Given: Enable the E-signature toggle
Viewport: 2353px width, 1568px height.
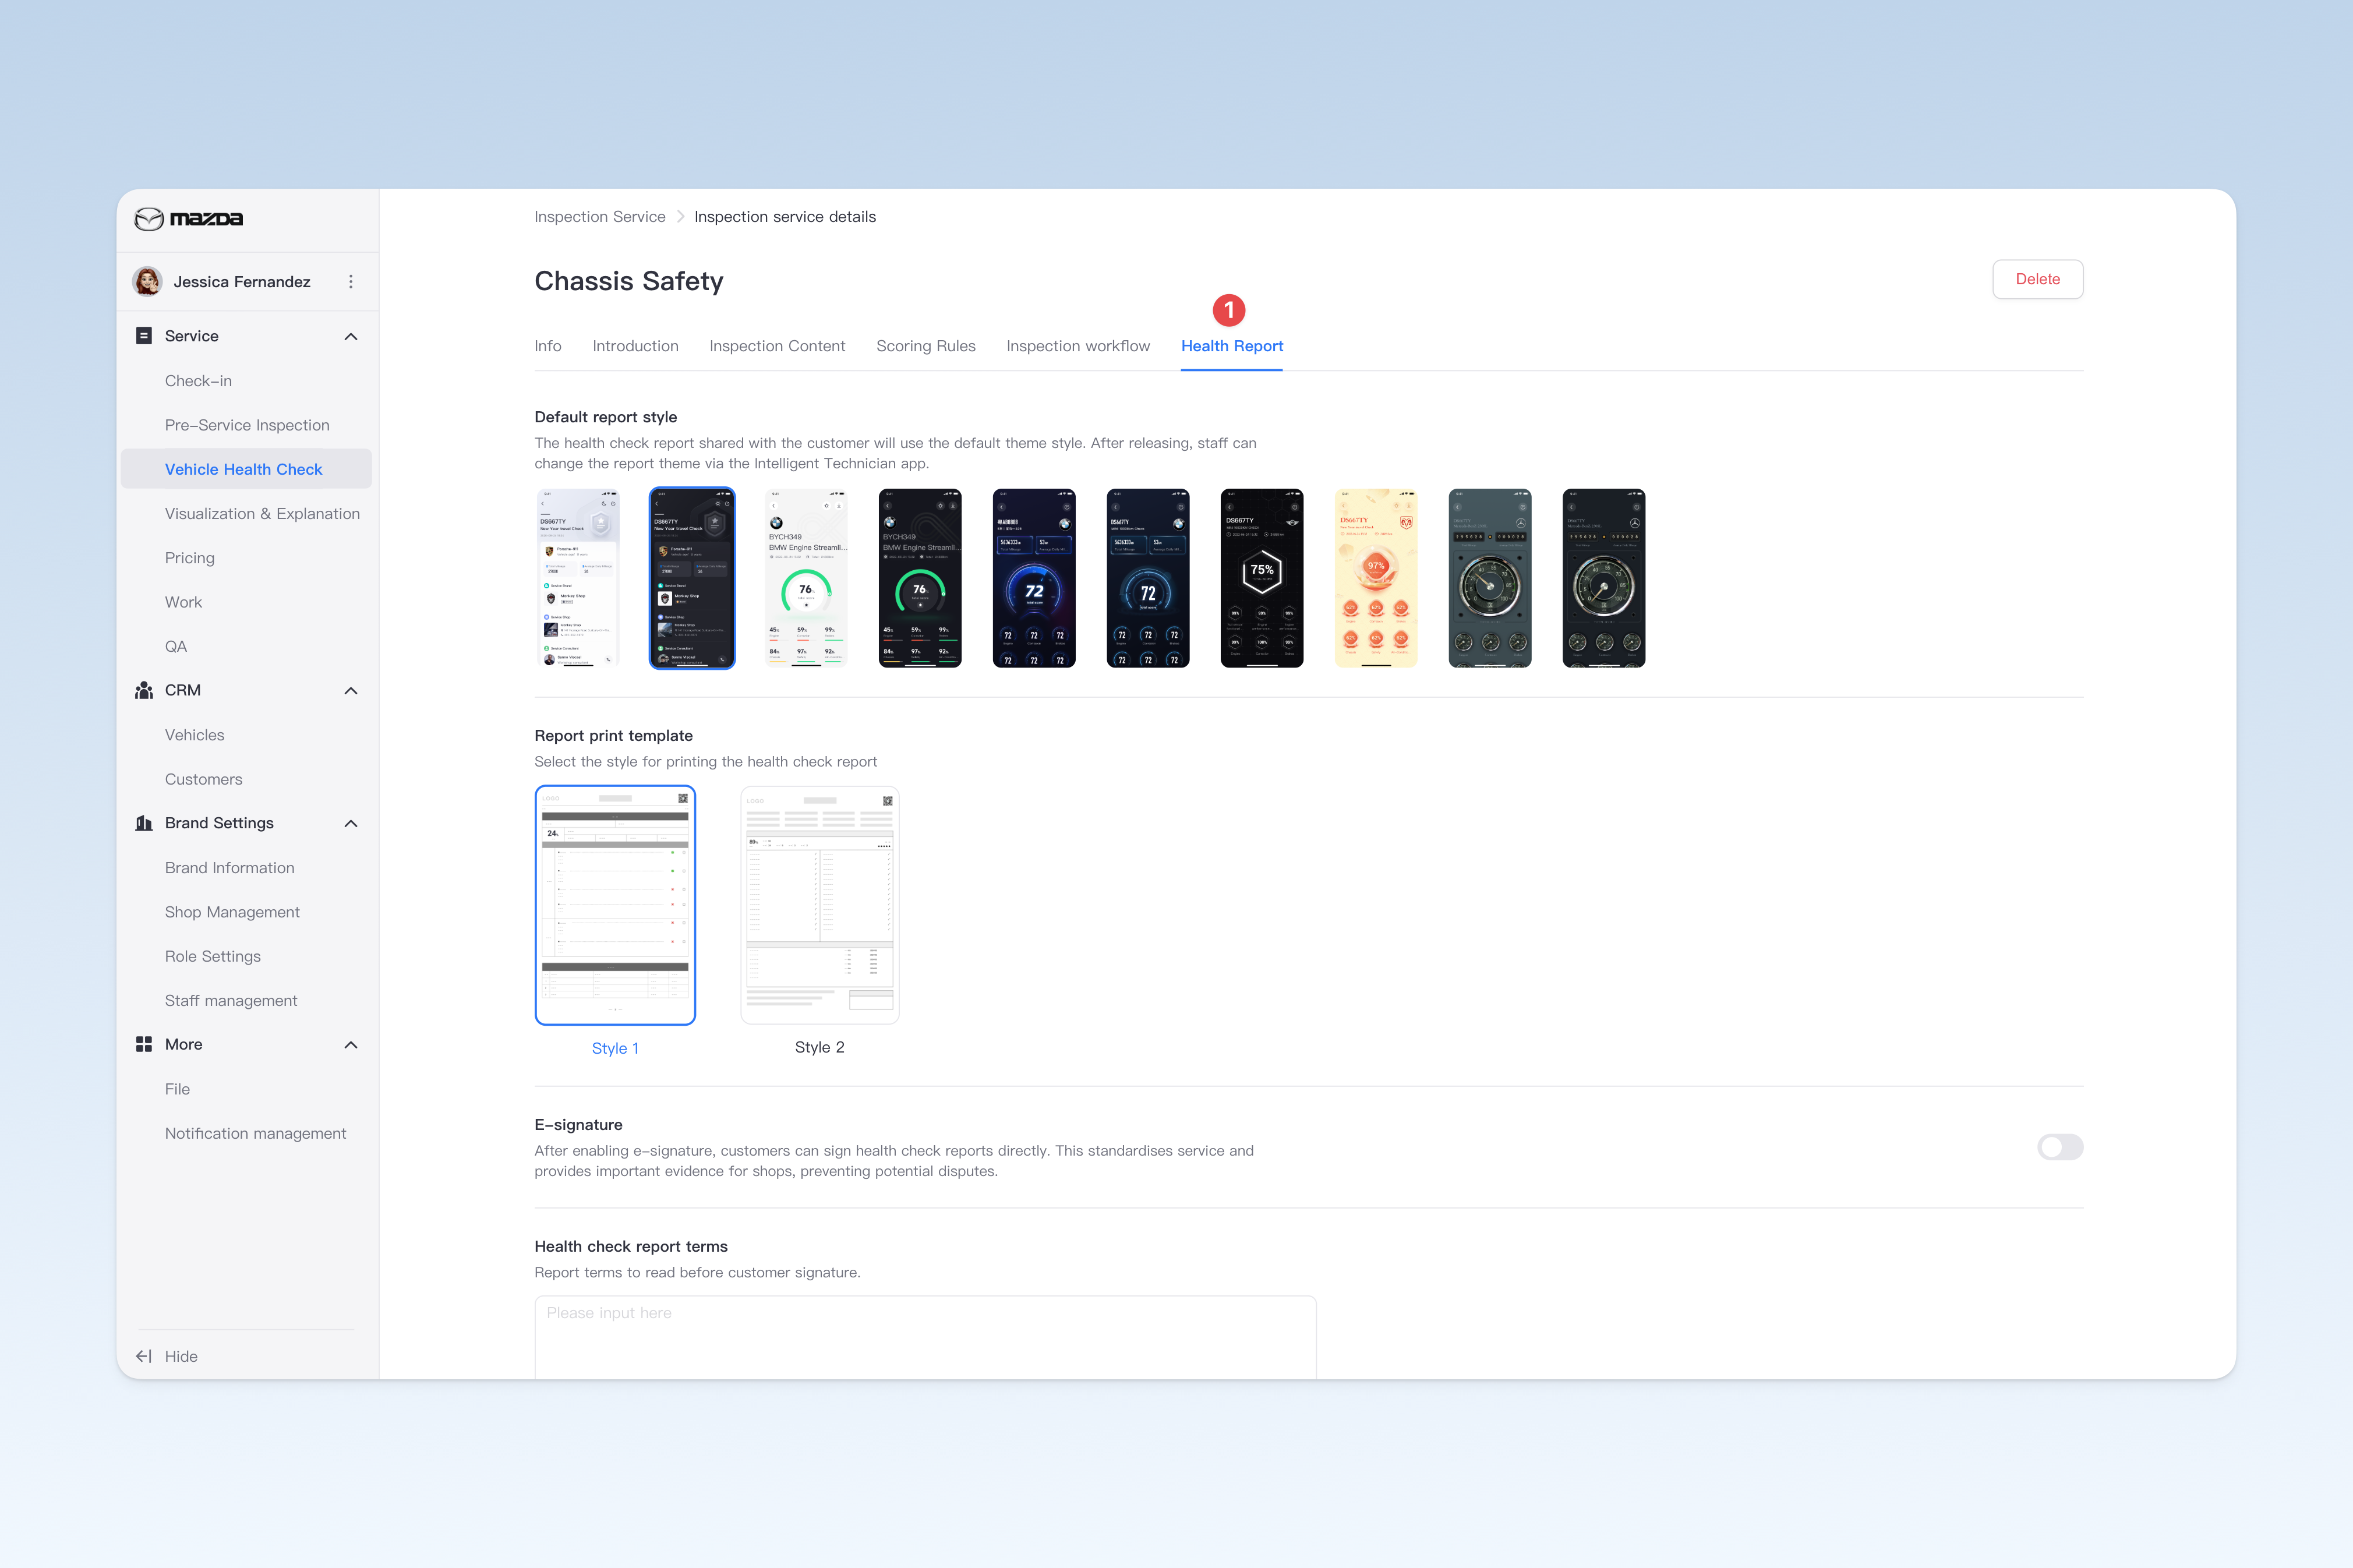Looking at the screenshot, I should tap(2060, 1147).
